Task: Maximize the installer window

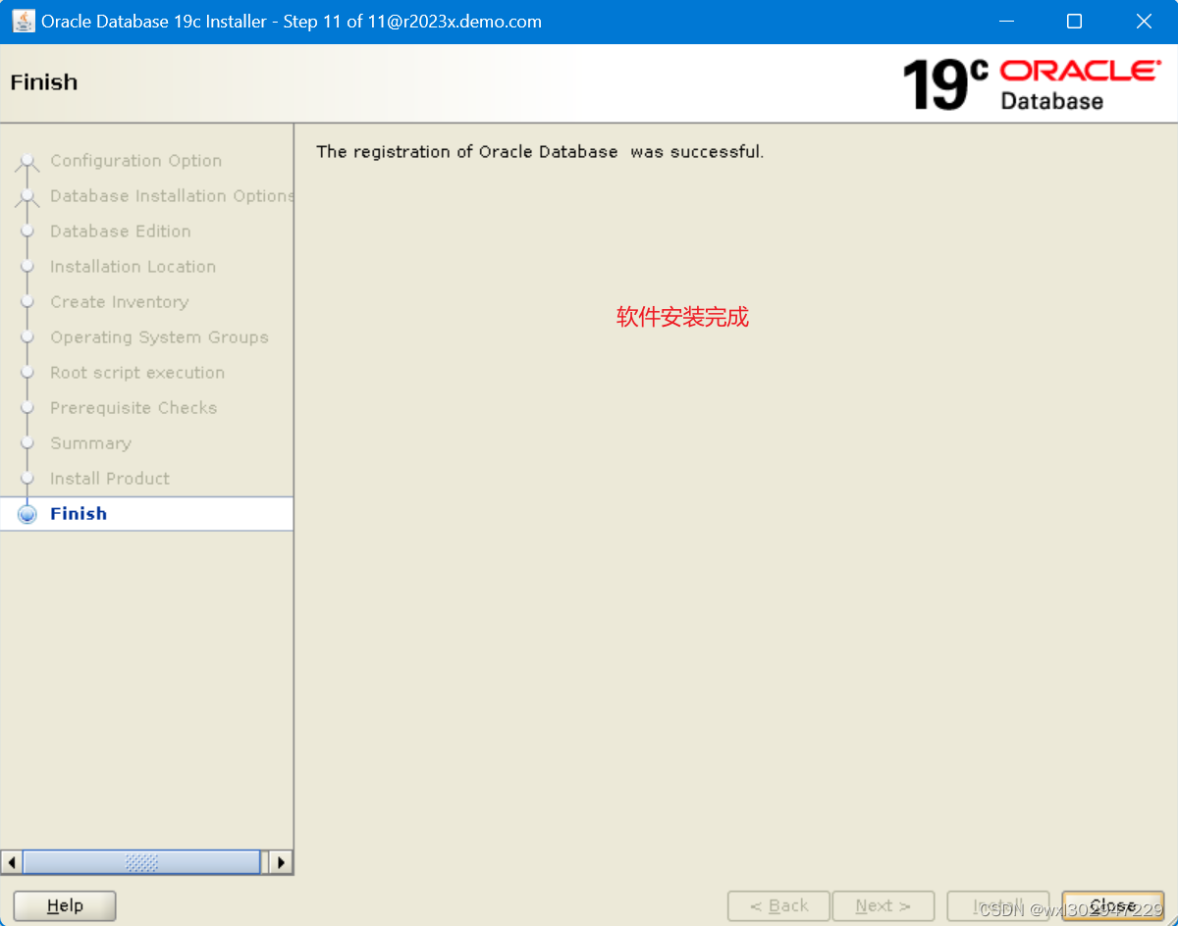Action: [1074, 22]
